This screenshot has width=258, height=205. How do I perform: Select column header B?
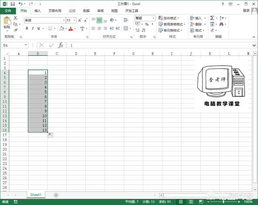click(37, 54)
